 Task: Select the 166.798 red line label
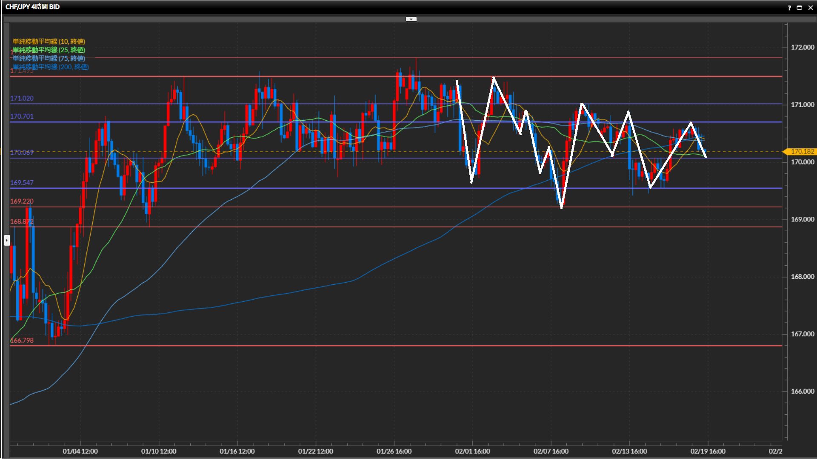tap(22, 340)
